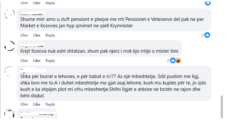Click the Like link at the very top
Screen dimensions: 227x122
[36, 3]
